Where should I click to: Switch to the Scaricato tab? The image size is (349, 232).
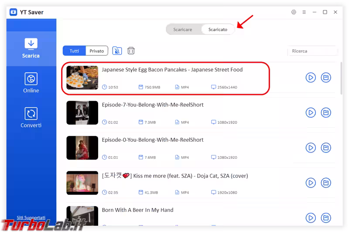pyautogui.click(x=218, y=29)
